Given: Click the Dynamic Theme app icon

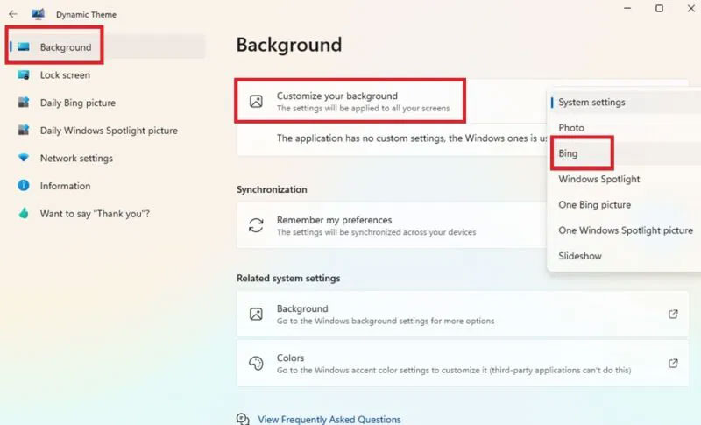Looking at the screenshot, I should coord(38,14).
